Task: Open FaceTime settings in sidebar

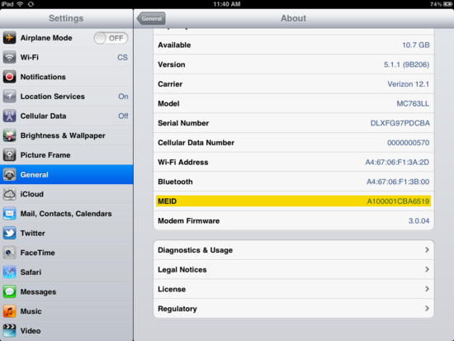Action: pos(67,253)
